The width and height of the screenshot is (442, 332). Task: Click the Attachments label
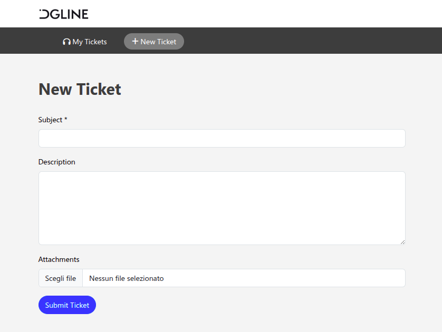tap(59, 259)
